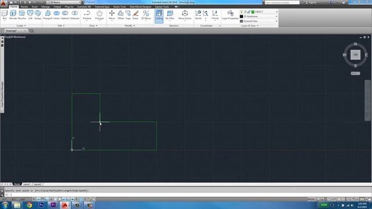Open the Insert ribbon tab
The image size is (372, 209).
pos(35,6)
